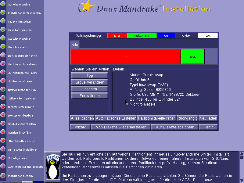Click the star icon for Startdiskette erstellen
This screenshot has width=244, height=183.
(x=3, y=141)
